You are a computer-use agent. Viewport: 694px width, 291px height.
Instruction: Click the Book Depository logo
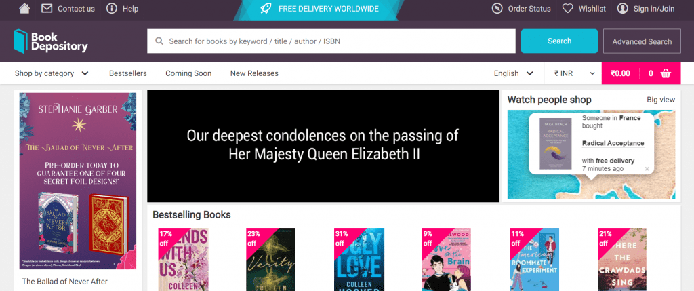coord(51,41)
